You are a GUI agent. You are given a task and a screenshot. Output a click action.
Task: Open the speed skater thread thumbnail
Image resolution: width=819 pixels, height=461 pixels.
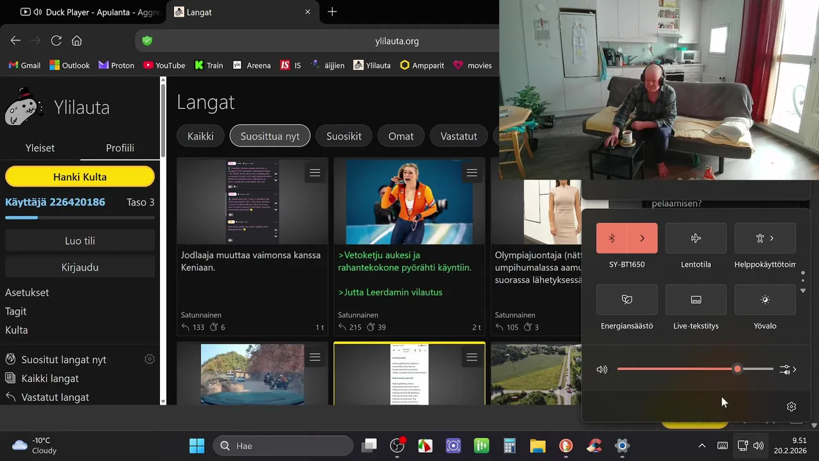(x=409, y=201)
